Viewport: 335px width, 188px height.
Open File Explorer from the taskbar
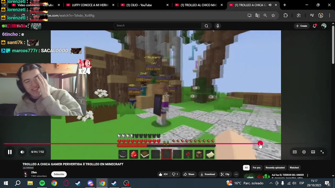(x=30, y=183)
